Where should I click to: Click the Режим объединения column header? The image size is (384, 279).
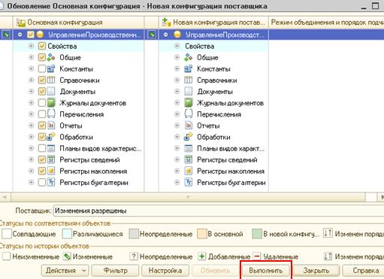(326, 23)
